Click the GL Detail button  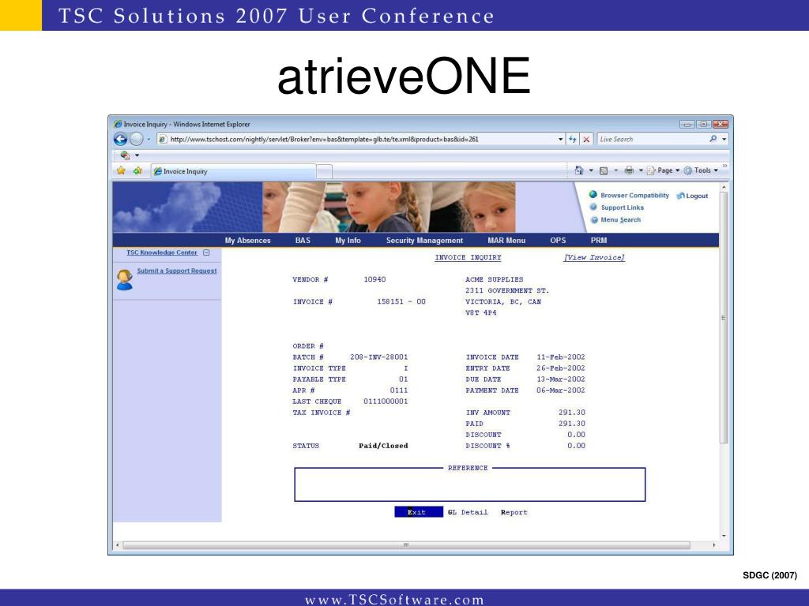coord(468,513)
